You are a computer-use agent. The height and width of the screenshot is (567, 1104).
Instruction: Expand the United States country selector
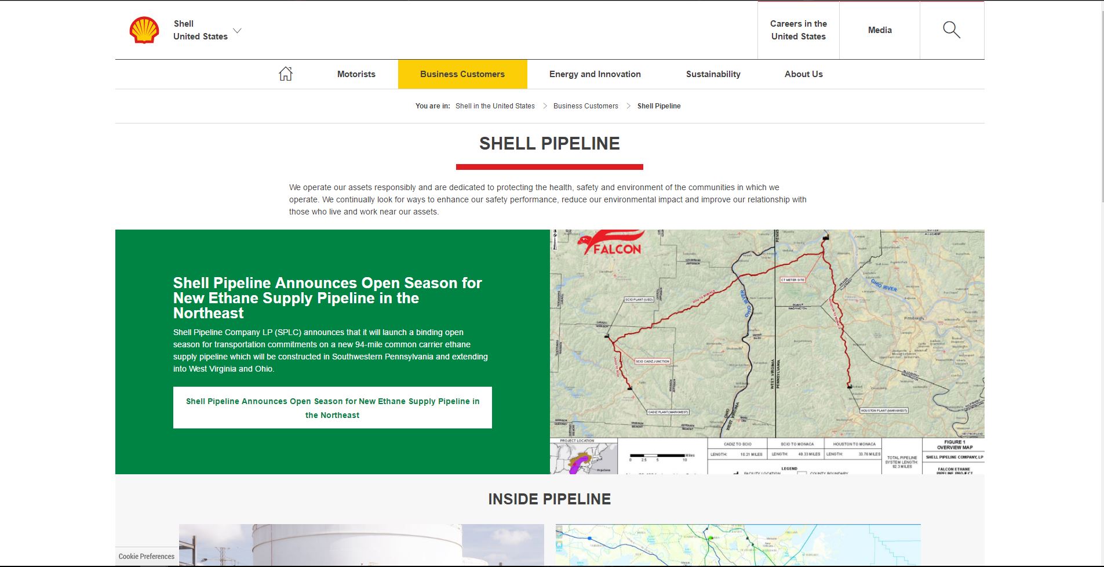(x=237, y=31)
